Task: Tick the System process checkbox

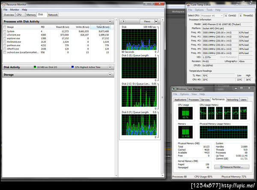Action: [x=5, y=31]
